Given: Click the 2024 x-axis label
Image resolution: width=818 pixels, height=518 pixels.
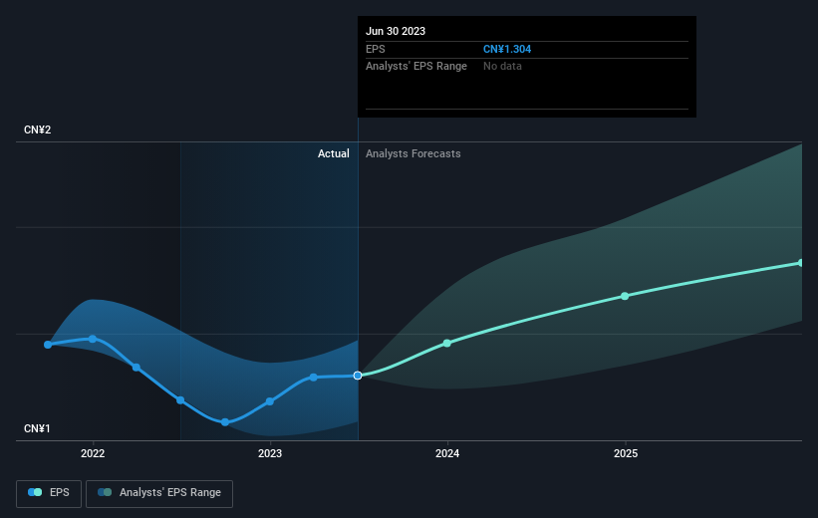Looking at the screenshot, I should pyautogui.click(x=447, y=453).
